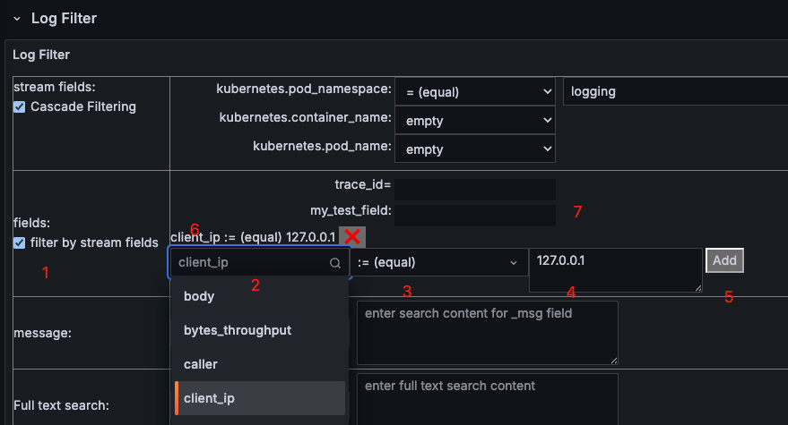Collapse the Log Filter section chevron
Image resolution: width=788 pixels, height=425 pixels.
point(16,18)
